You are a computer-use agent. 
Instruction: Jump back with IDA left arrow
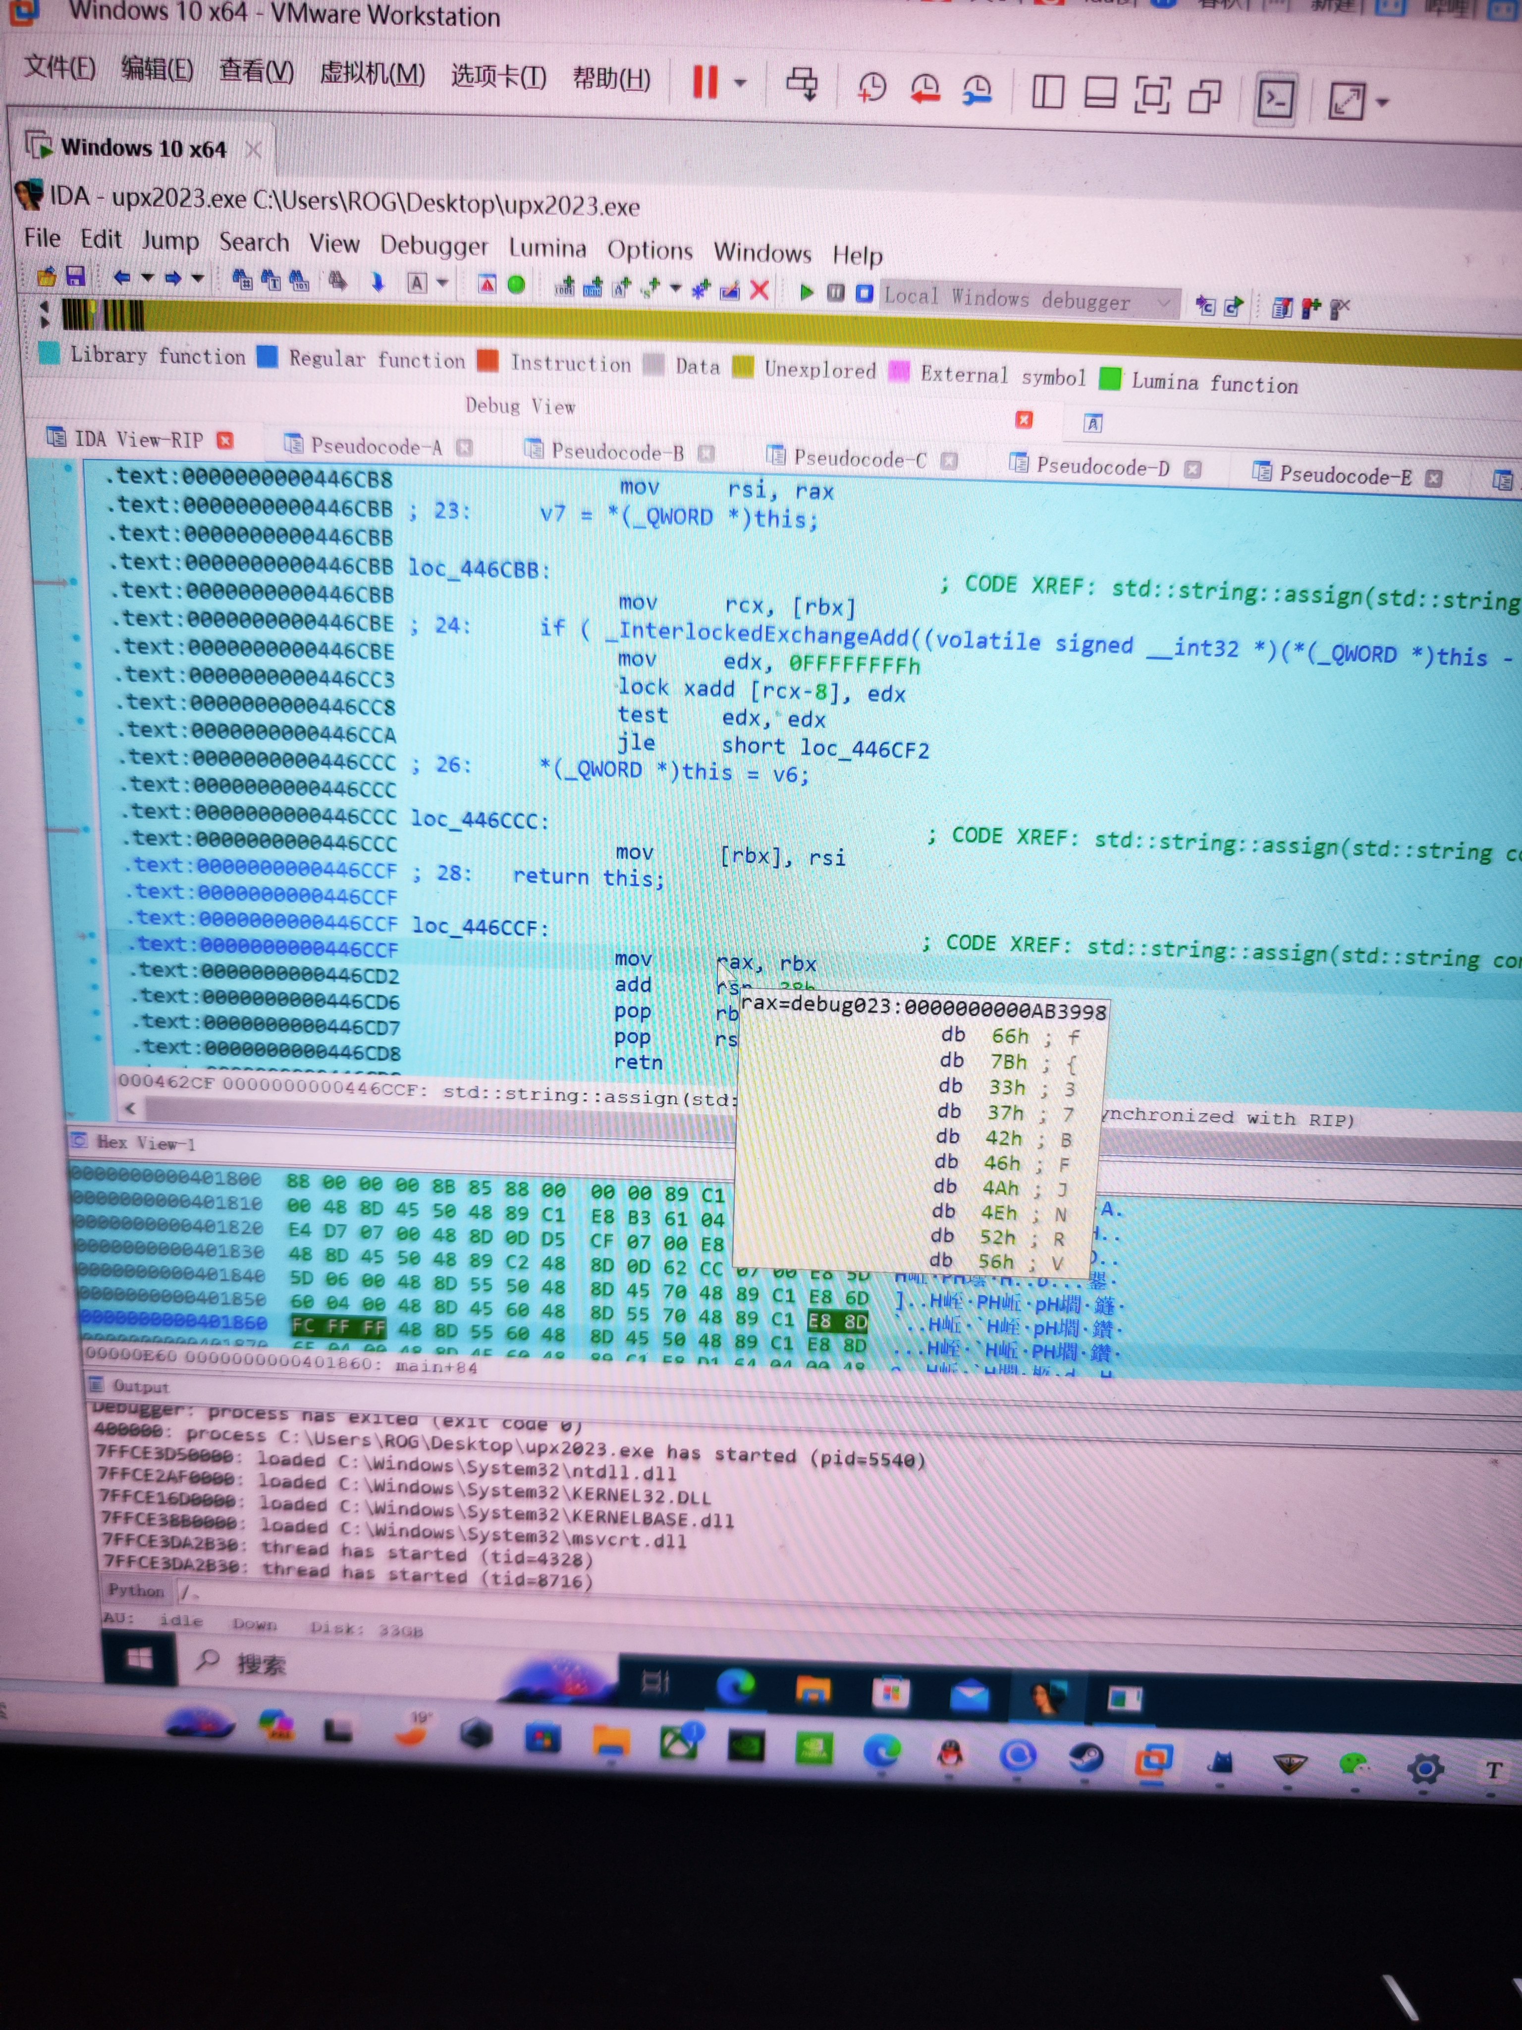tap(121, 277)
